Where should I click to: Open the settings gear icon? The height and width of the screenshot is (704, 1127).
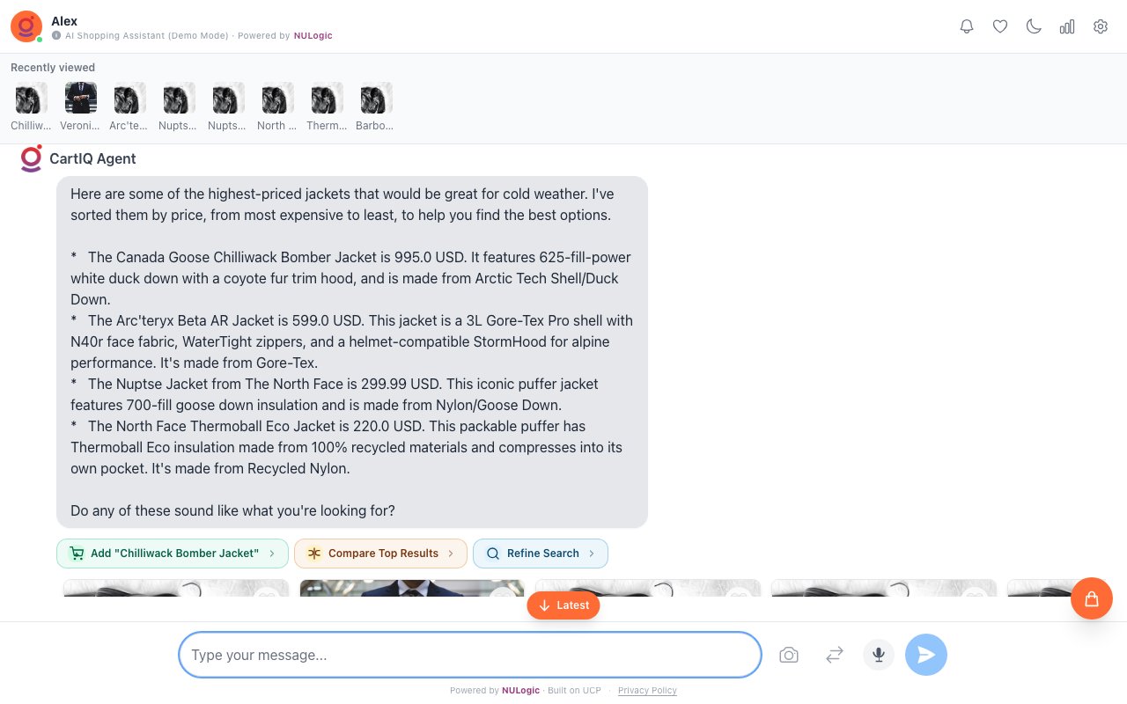pyautogui.click(x=1101, y=26)
